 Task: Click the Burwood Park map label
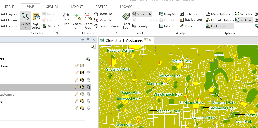224,103
